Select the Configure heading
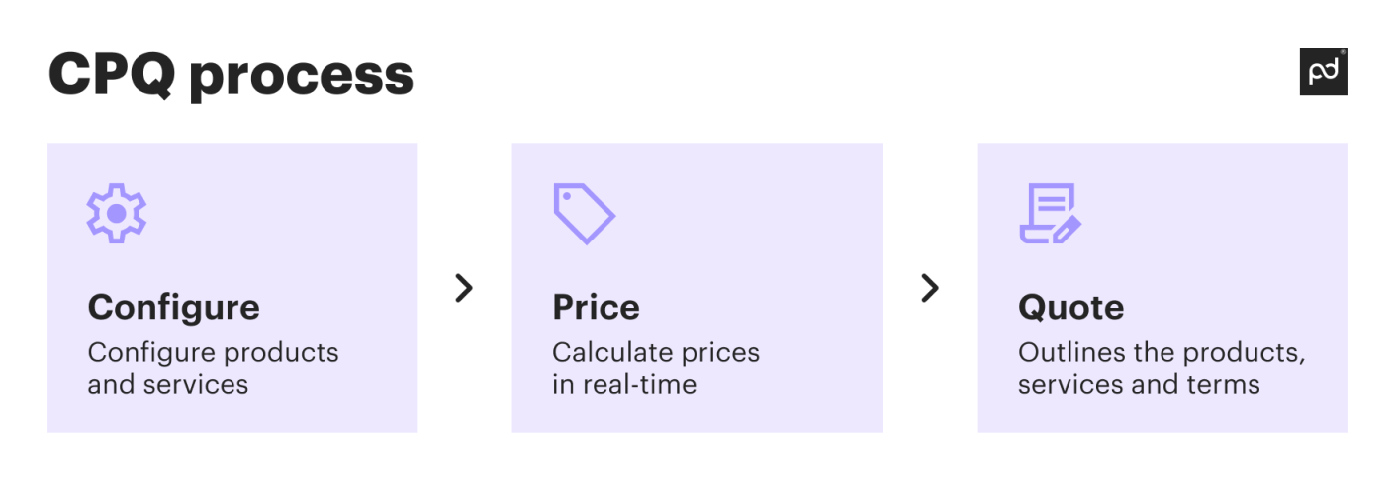The height and width of the screenshot is (480, 1395). pyautogui.click(x=174, y=307)
